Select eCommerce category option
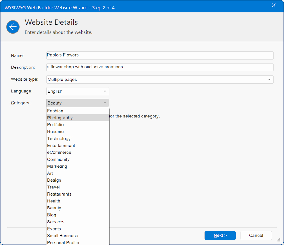Viewport: 284px width, 245px height. (x=59, y=152)
